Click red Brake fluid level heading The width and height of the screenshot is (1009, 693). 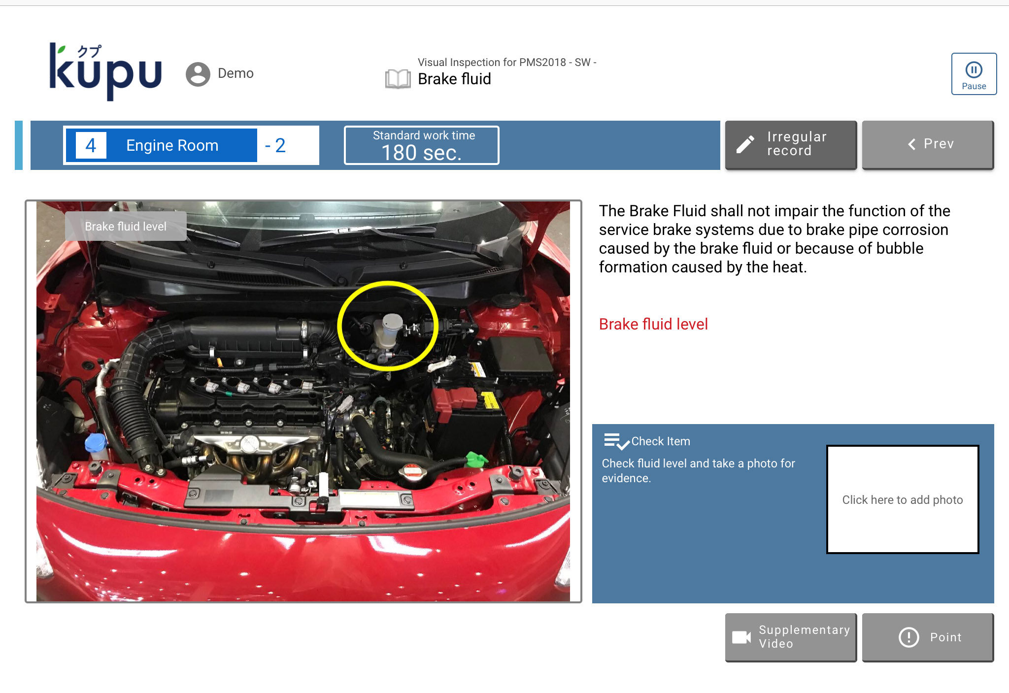653,324
